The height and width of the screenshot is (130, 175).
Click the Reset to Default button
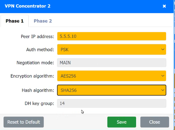pyautogui.click(x=24, y=122)
